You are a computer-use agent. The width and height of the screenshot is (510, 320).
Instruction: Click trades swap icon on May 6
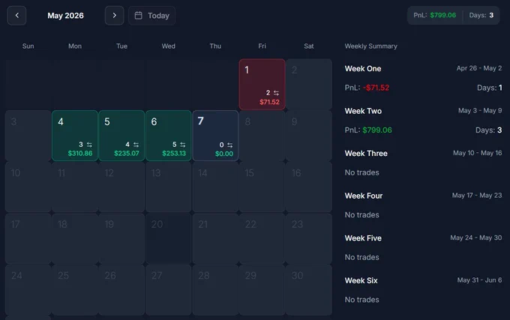[x=183, y=145]
